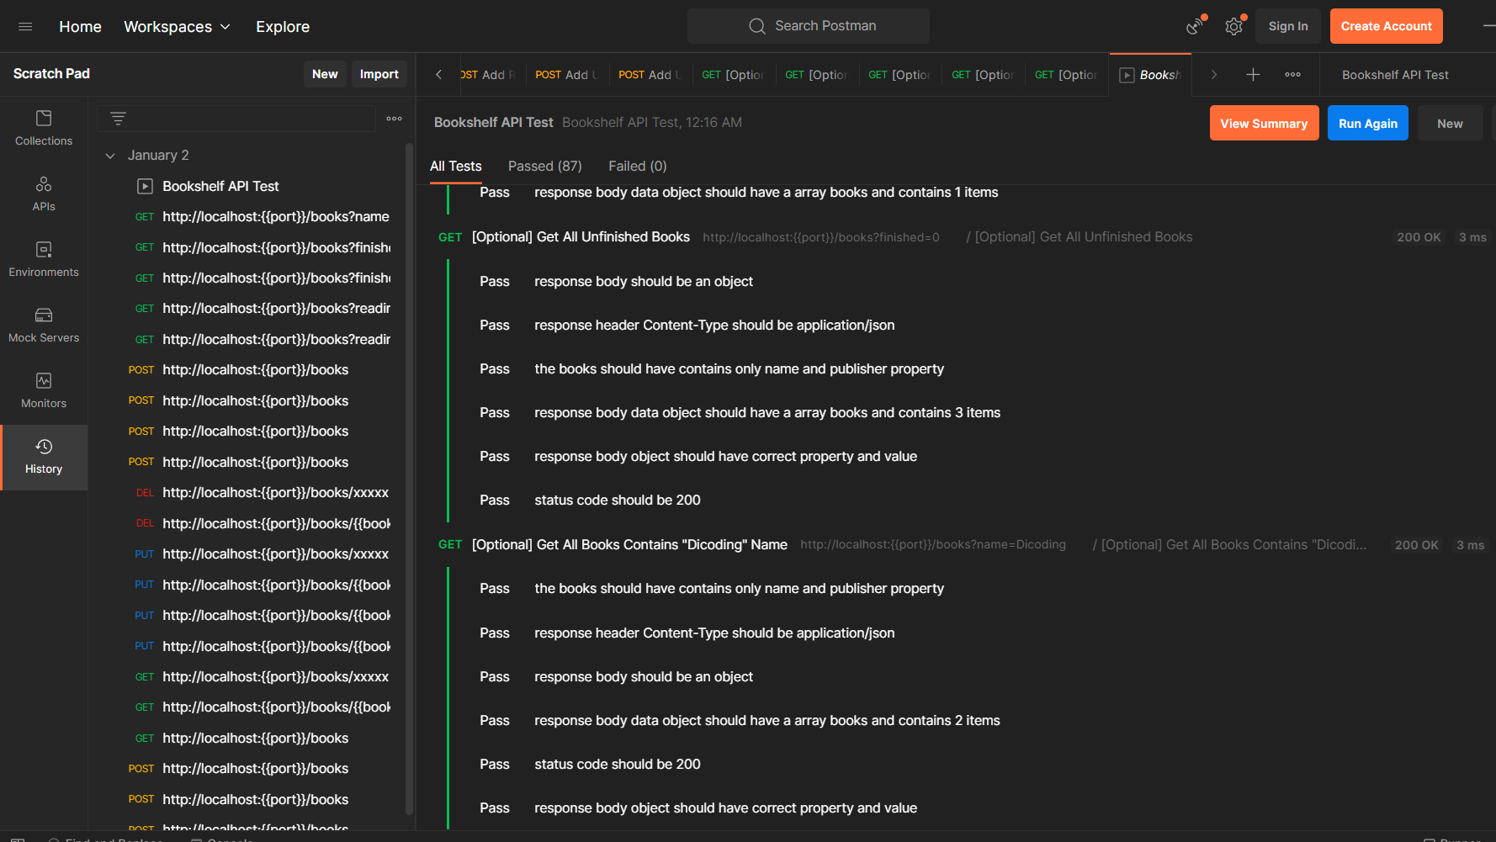Click "contains 1 items" test result

767,193
